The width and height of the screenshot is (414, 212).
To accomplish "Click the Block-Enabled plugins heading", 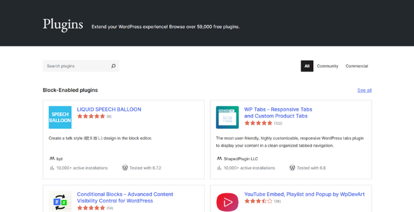I will point(70,90).
